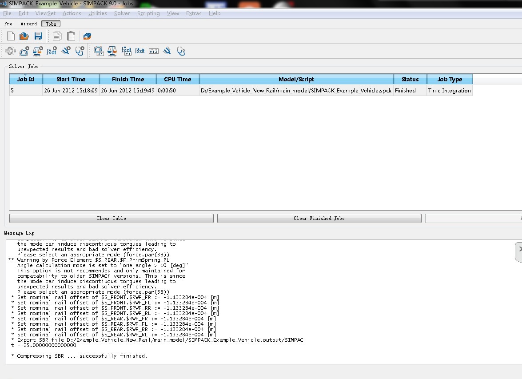Click log line for $S_REAR.$RWP_RR rail offset
The image size is (522, 379).
114,329
